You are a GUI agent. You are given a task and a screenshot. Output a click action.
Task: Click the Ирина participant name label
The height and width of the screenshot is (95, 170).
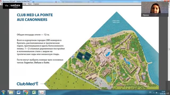146,15
